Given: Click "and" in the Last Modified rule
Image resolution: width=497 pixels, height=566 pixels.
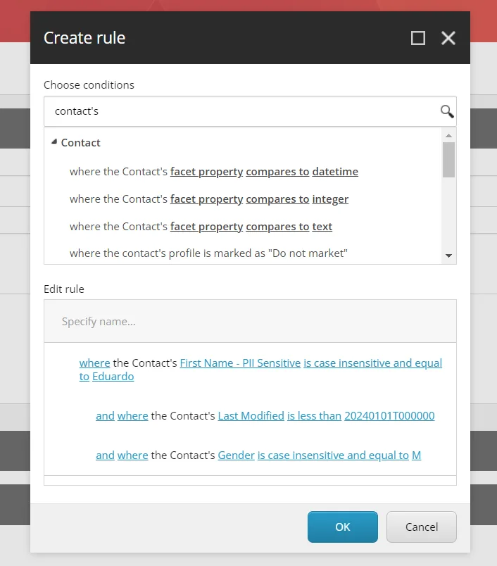Looking at the screenshot, I should click(x=105, y=416).
